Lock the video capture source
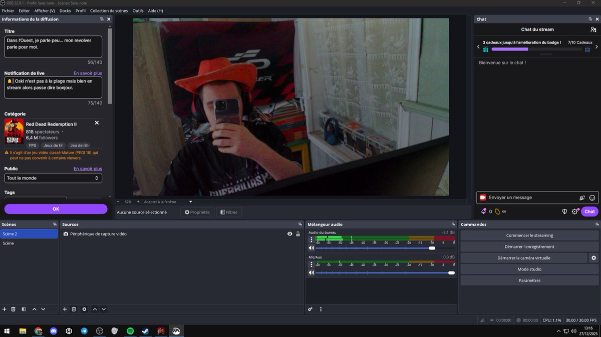 point(298,233)
